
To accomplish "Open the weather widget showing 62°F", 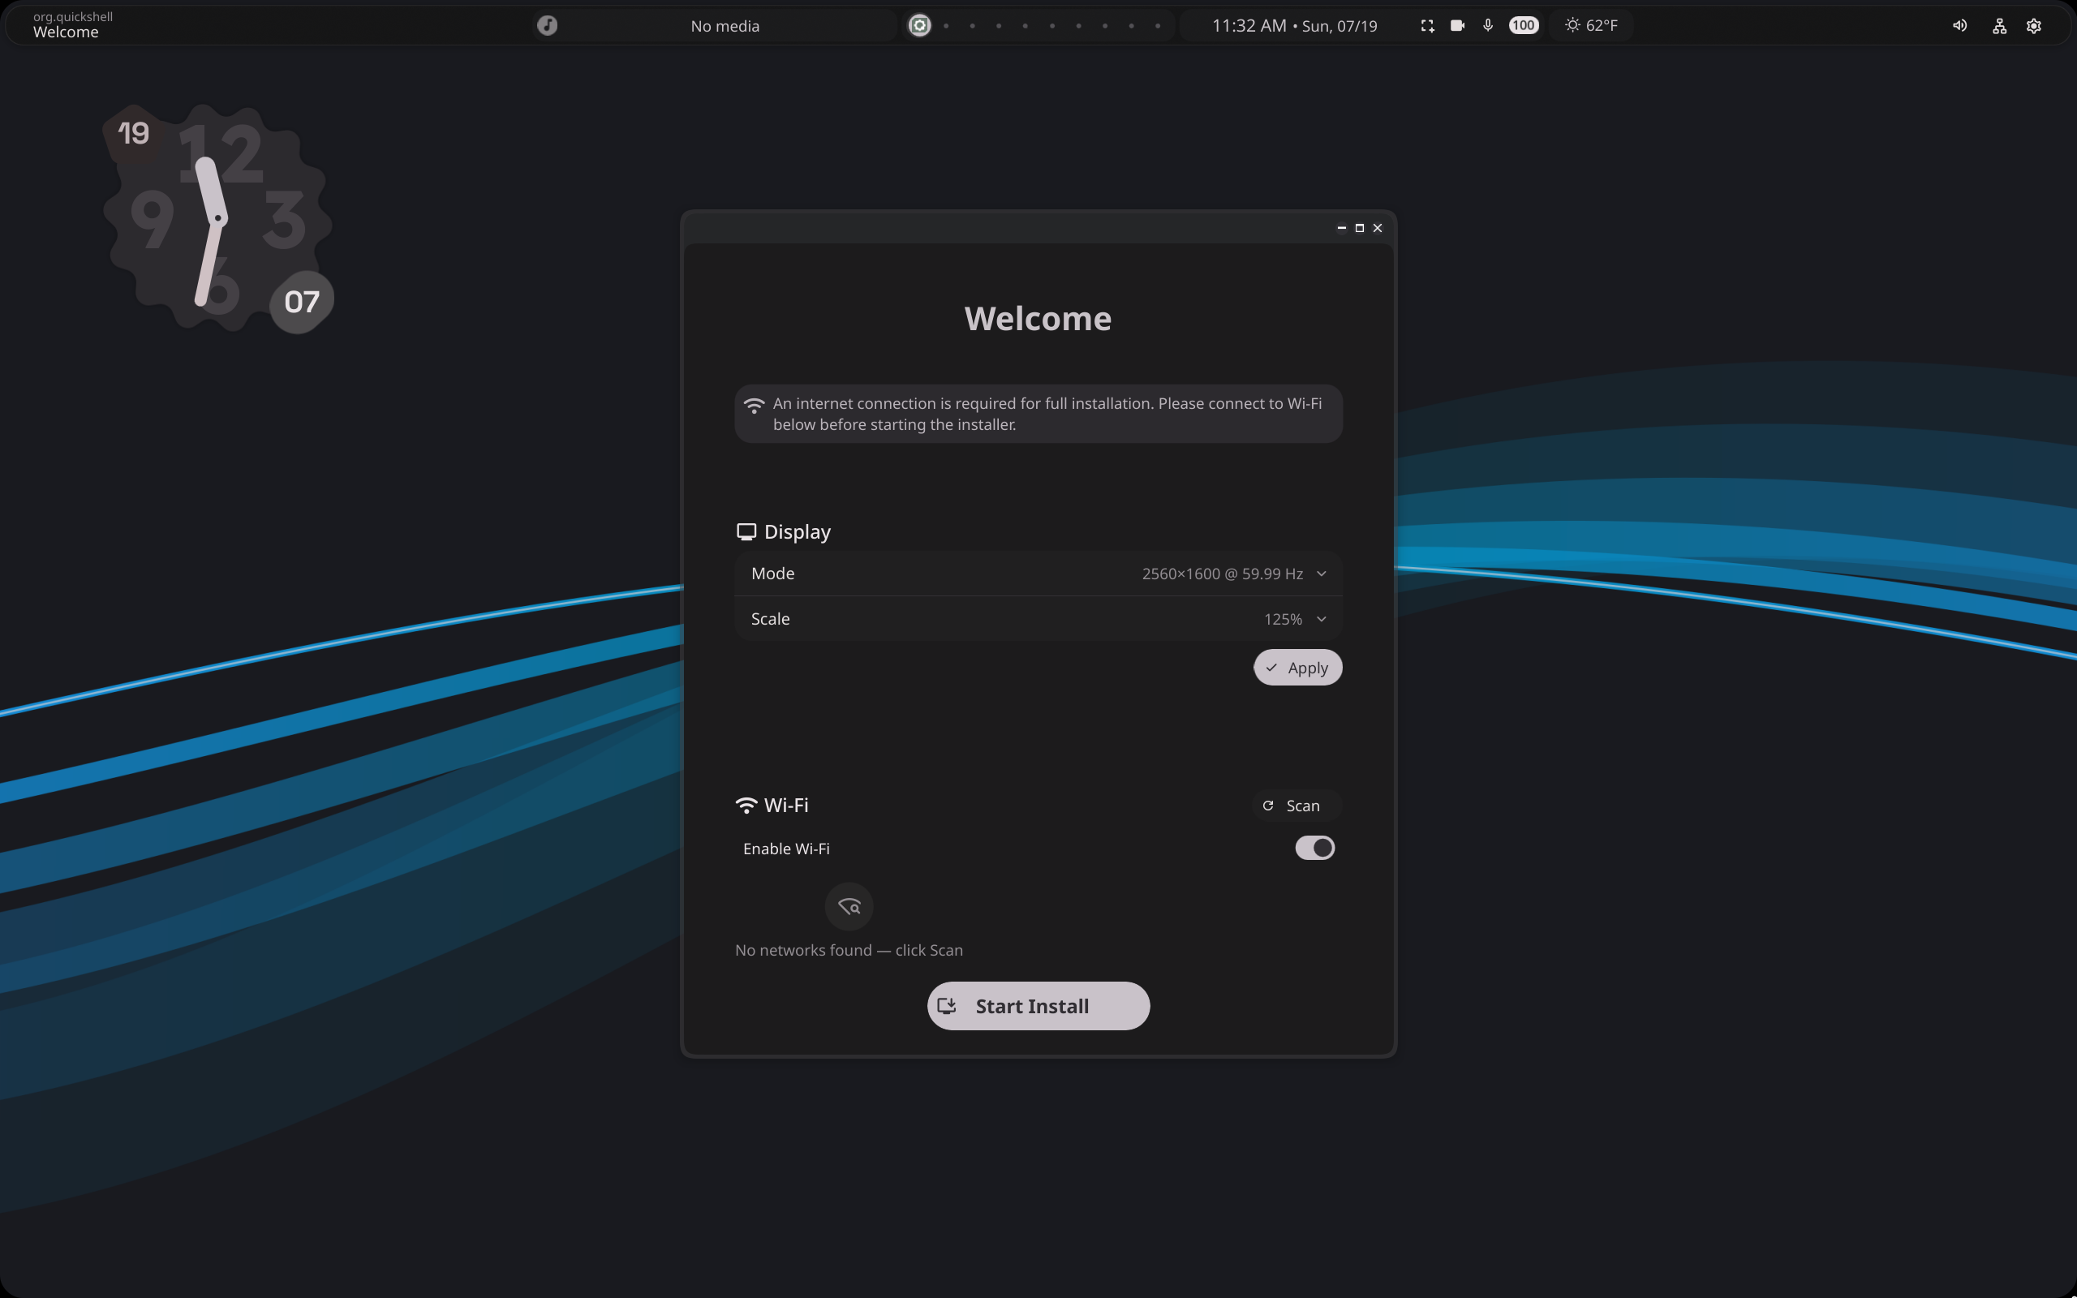I will (x=1591, y=26).
